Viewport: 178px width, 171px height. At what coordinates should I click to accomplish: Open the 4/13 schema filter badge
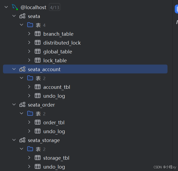pyautogui.click(x=55, y=7)
